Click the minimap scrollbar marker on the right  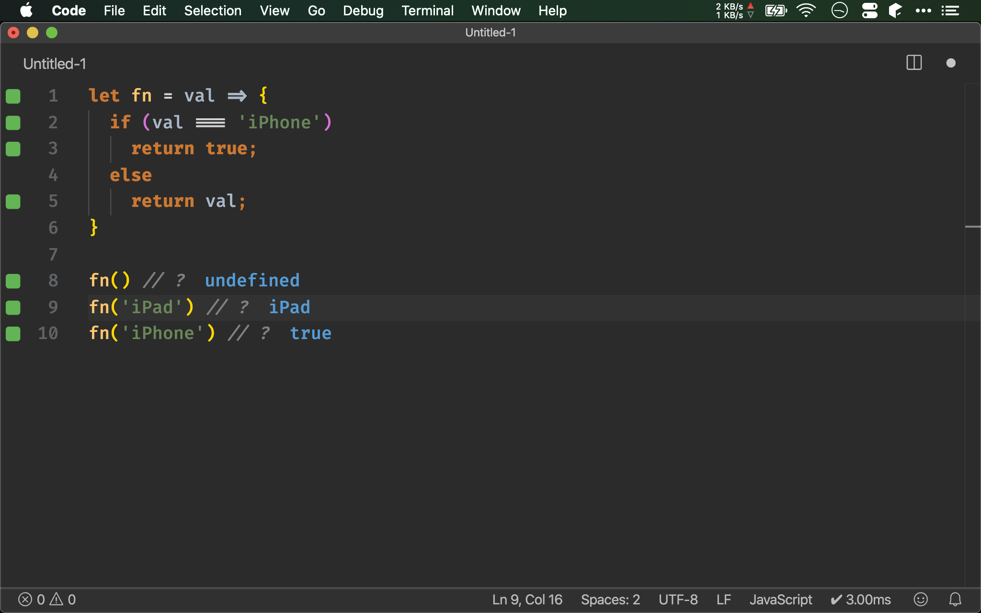pos(972,227)
